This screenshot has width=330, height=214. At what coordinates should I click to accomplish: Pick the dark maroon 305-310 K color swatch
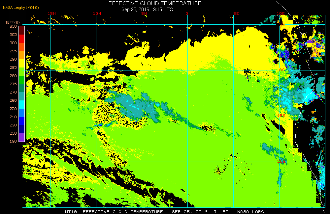coord(22,30)
